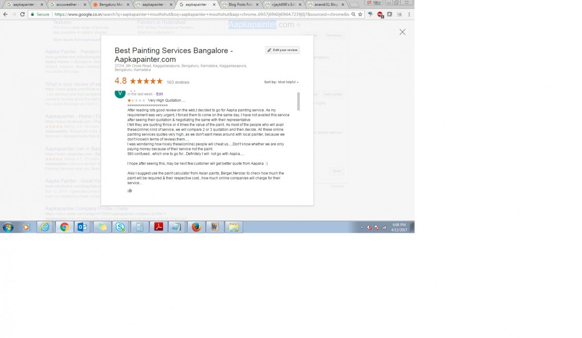
Task: Reload the page using the refresh icon
Action: pyautogui.click(x=22, y=15)
